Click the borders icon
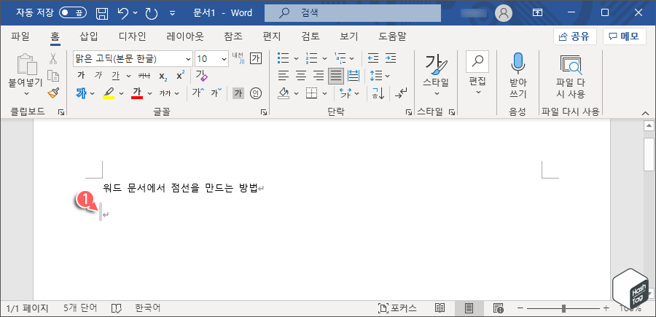 311,93
